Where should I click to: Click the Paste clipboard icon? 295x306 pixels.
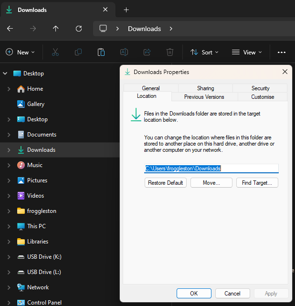pyautogui.click(x=101, y=52)
